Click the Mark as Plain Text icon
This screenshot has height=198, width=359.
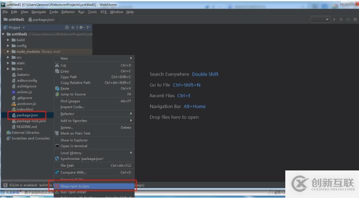click(x=57, y=133)
